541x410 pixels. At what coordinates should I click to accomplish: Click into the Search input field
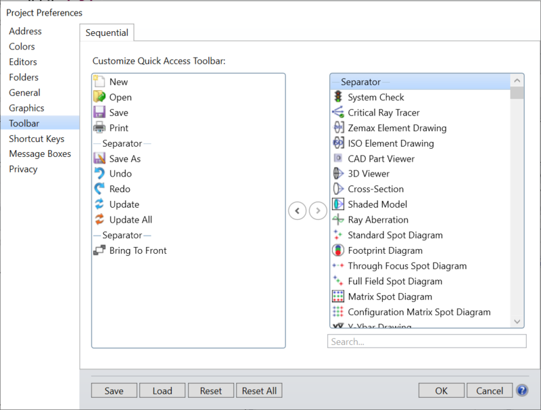(x=426, y=342)
